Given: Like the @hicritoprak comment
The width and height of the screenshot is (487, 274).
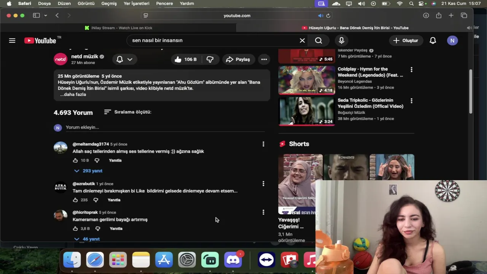Looking at the screenshot, I should pyautogui.click(x=75, y=228).
